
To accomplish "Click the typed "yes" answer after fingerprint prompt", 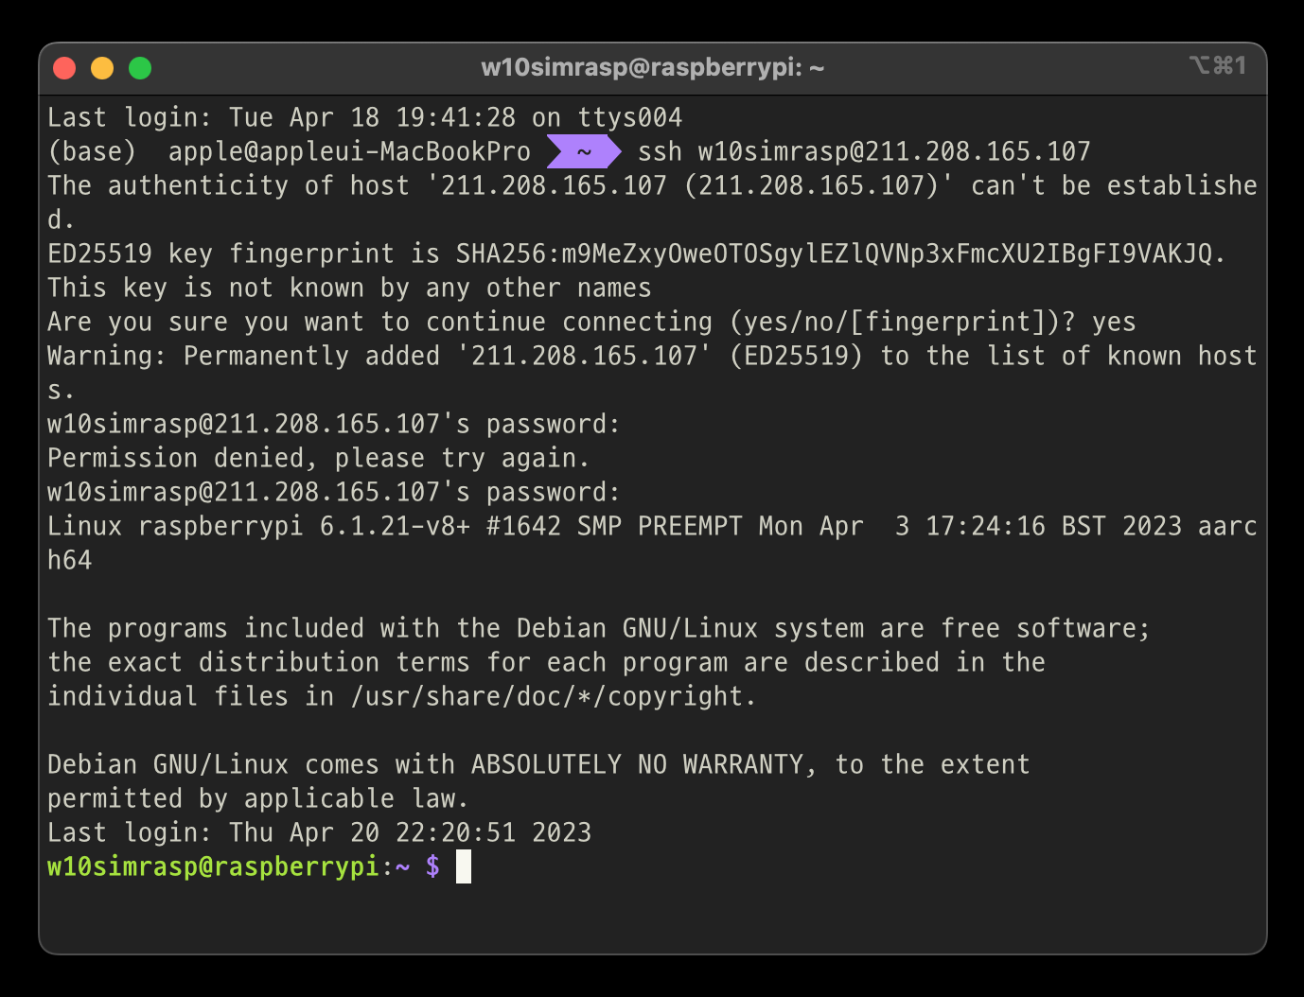I will (x=1114, y=323).
